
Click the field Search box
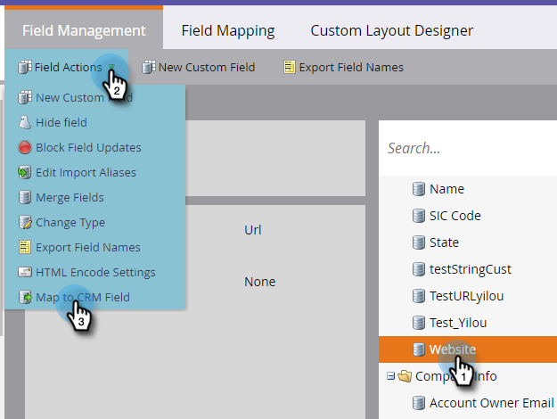pyautogui.click(x=468, y=148)
